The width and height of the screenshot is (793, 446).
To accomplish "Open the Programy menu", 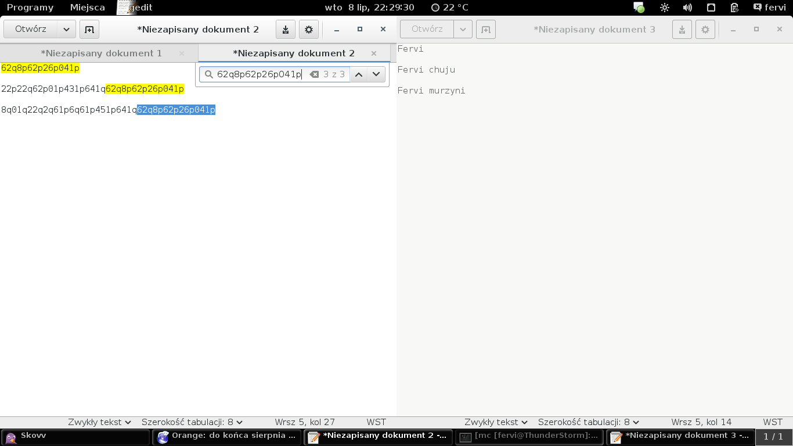I will 30,8.
